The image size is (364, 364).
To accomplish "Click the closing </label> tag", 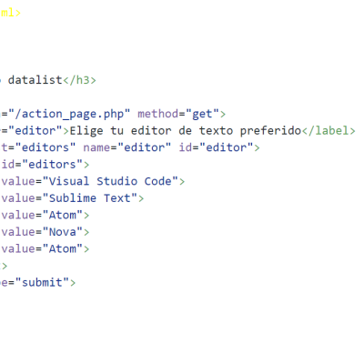I will tap(329, 131).
